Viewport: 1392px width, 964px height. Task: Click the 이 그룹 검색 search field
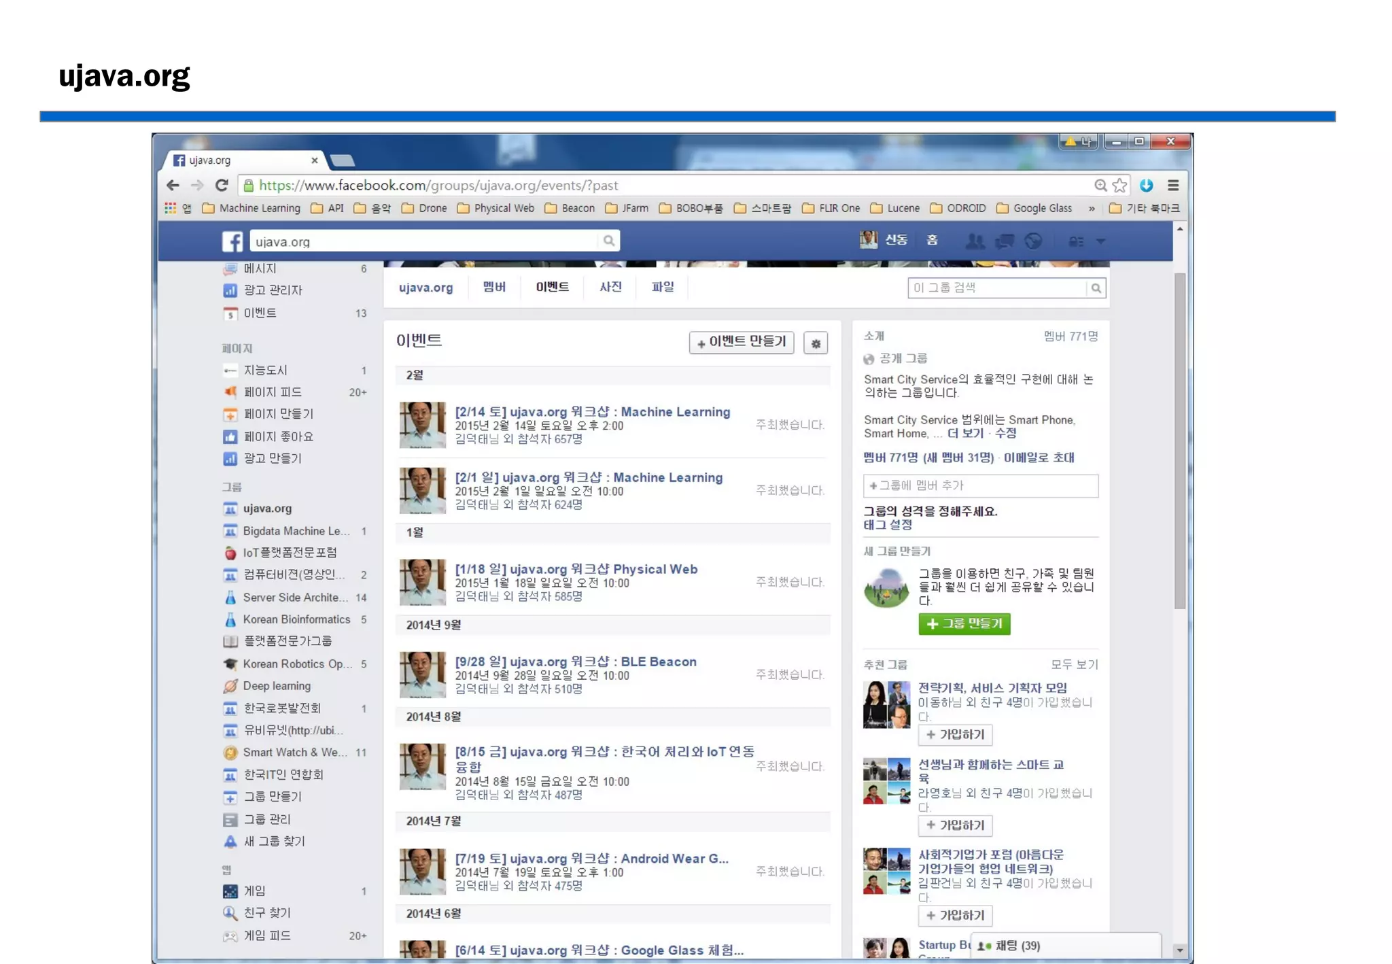(x=996, y=288)
